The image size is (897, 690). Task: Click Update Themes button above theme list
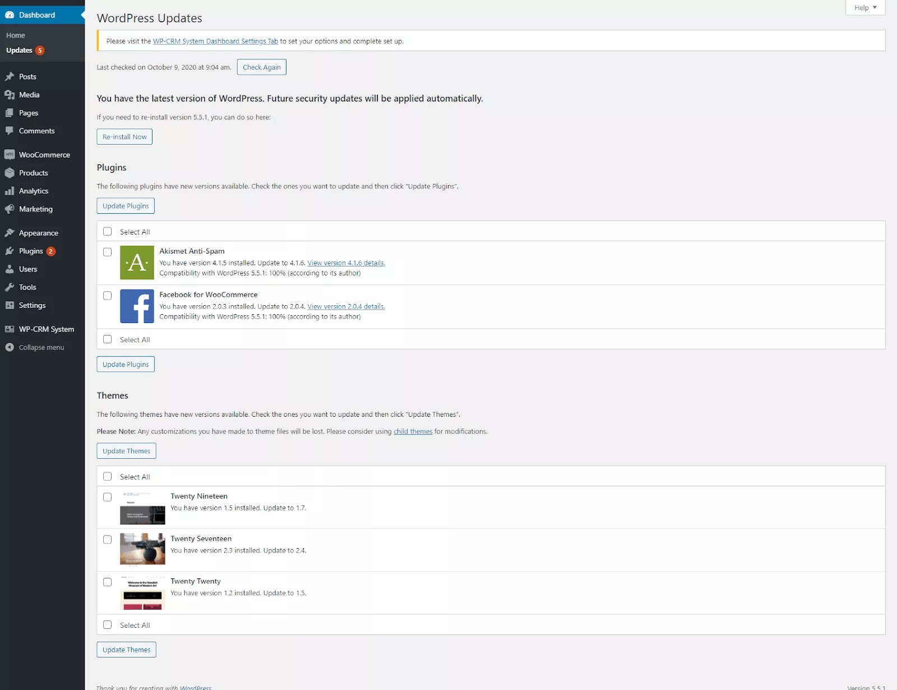(x=127, y=451)
